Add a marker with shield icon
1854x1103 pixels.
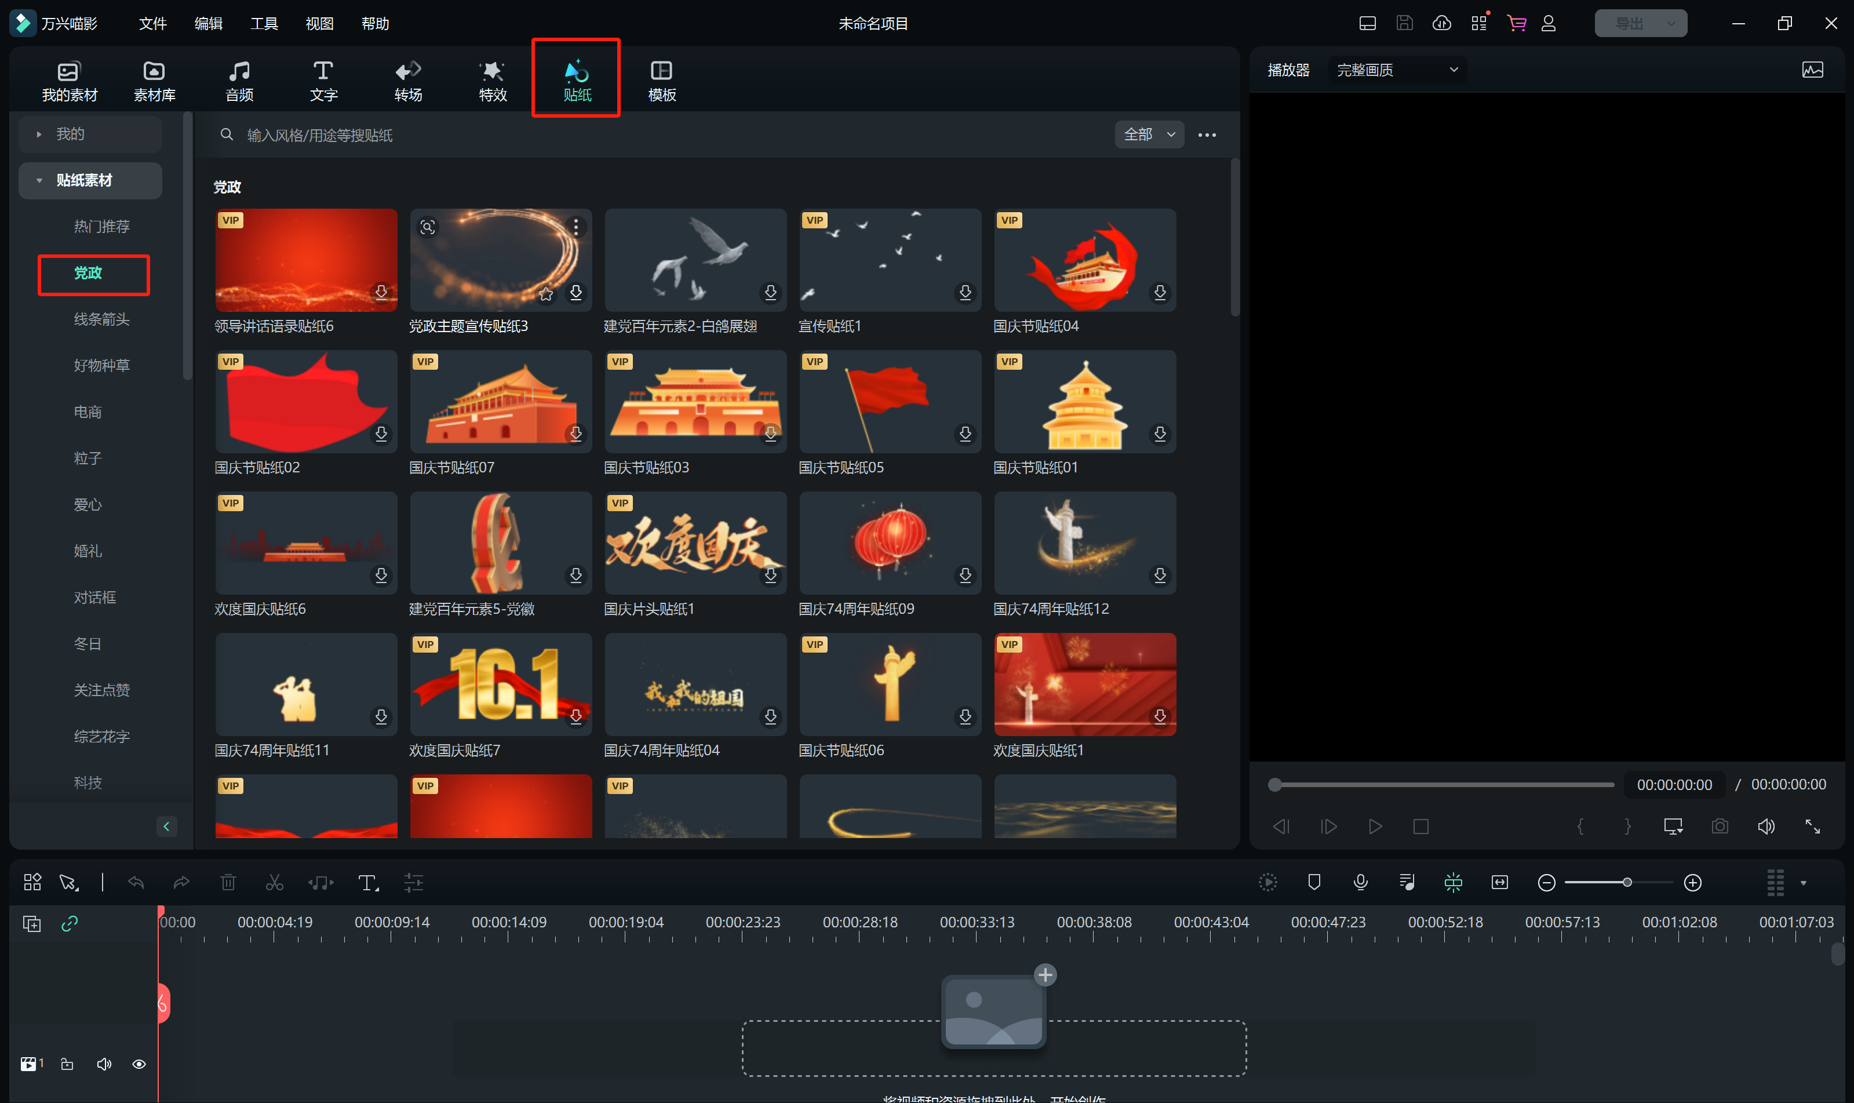pos(1314,882)
